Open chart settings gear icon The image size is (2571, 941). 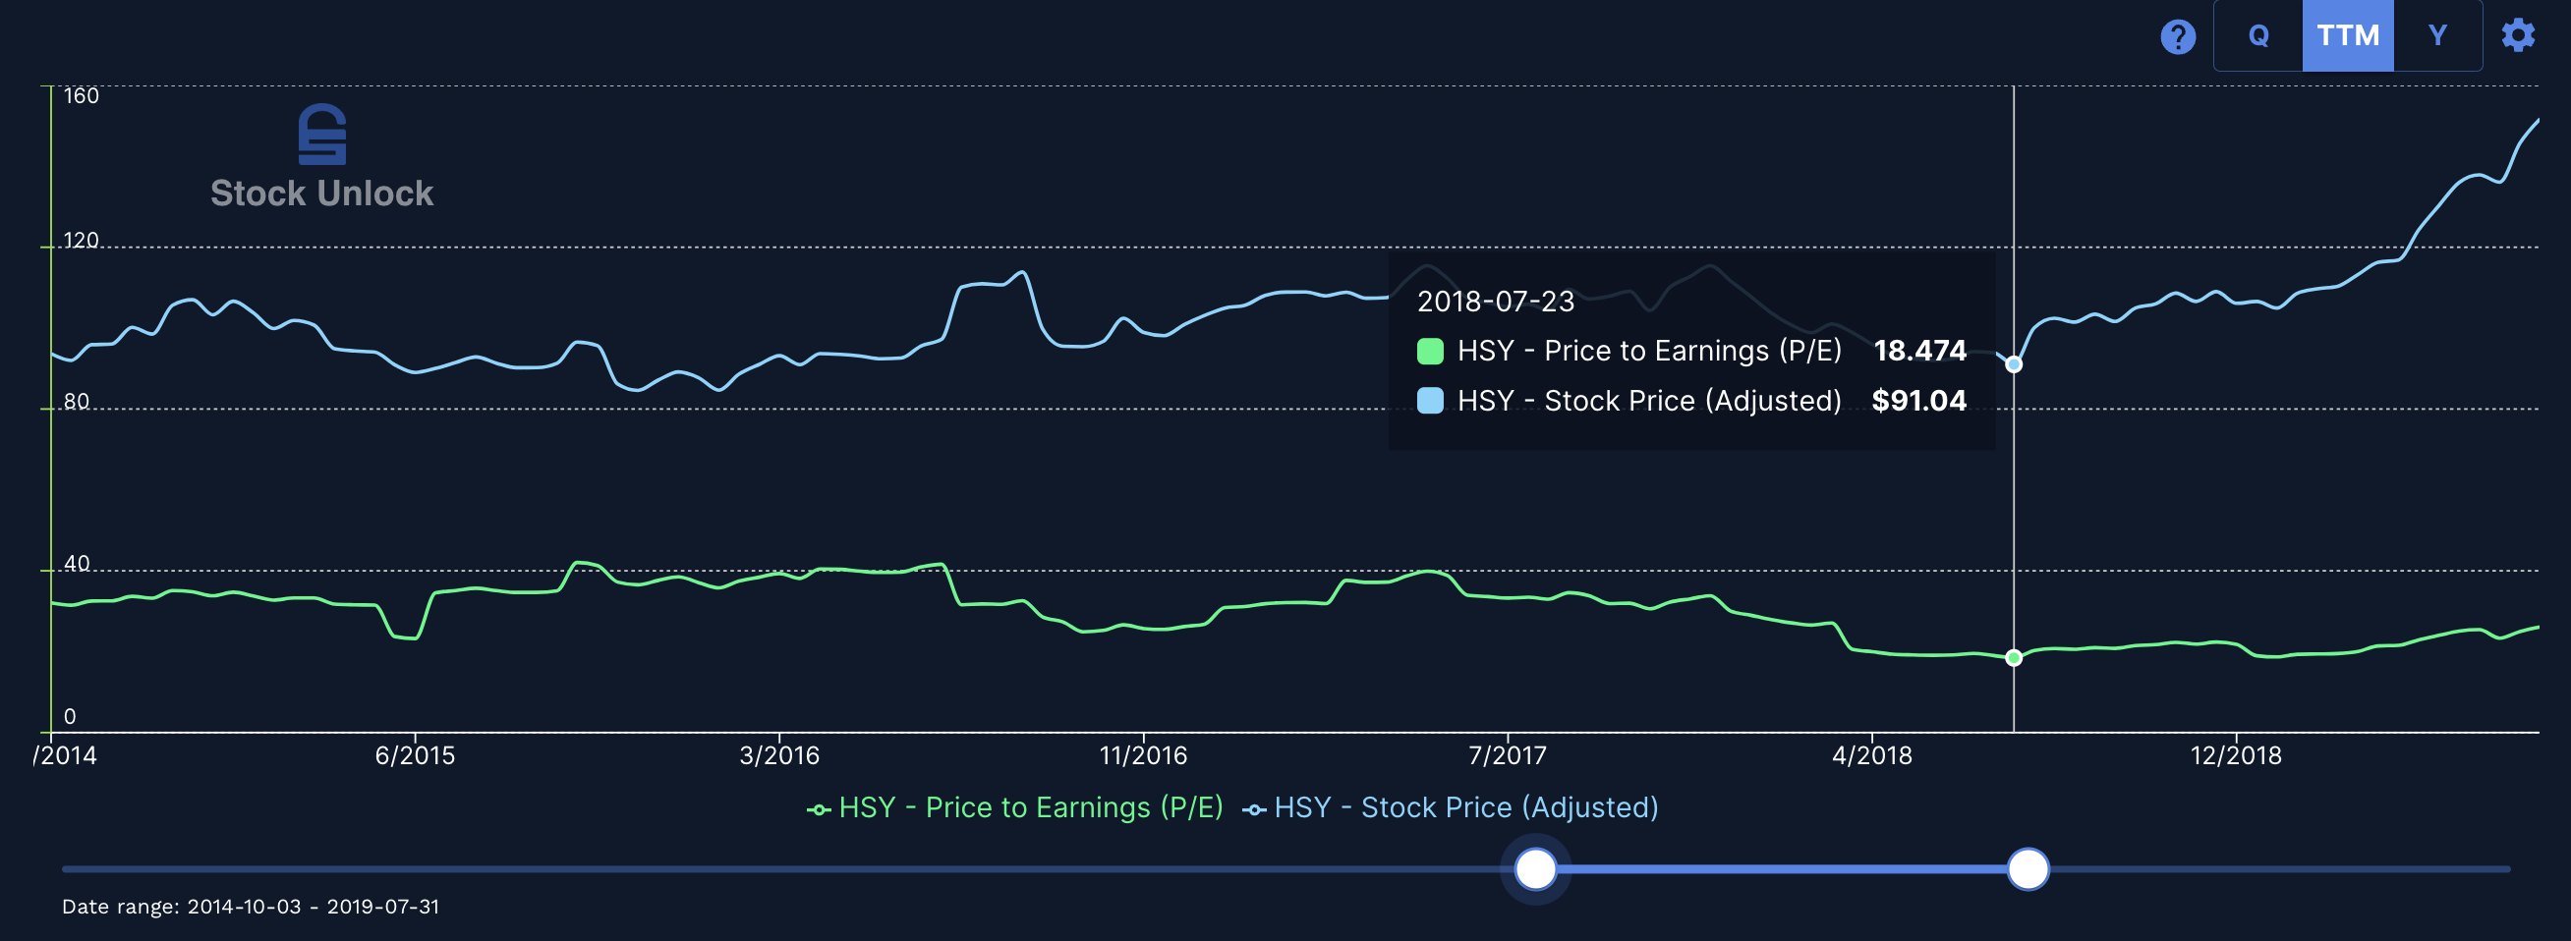click(x=2518, y=35)
